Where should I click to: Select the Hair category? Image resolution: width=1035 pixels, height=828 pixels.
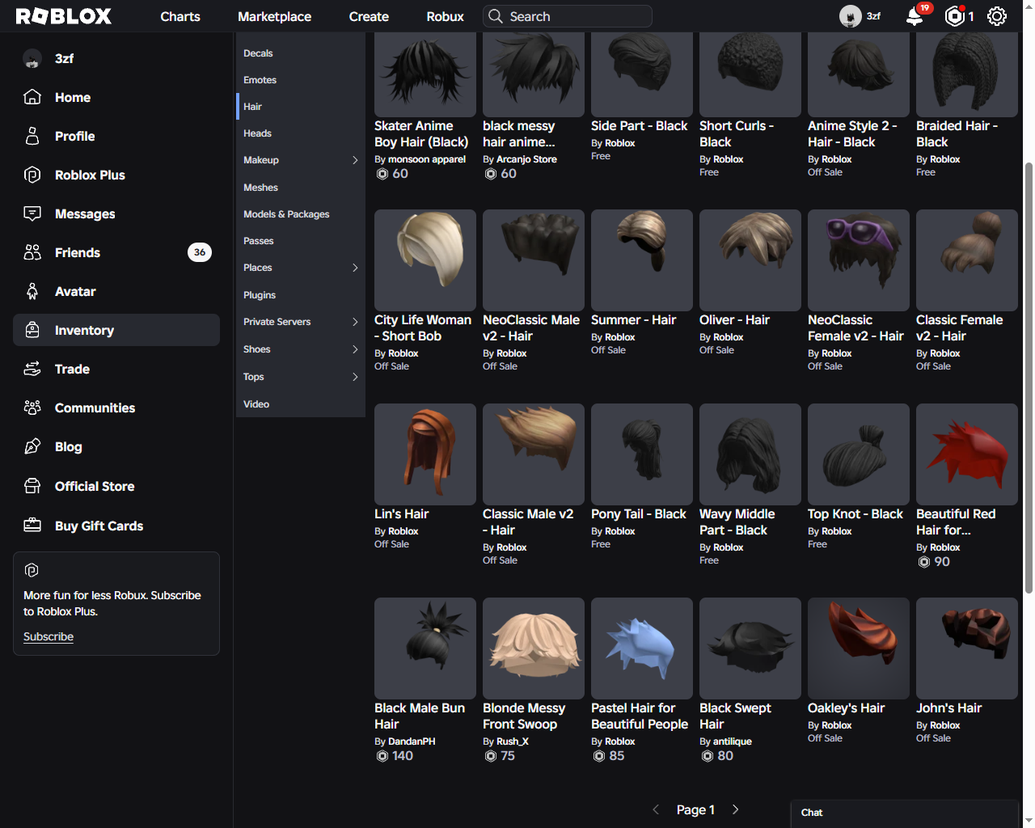301,107
